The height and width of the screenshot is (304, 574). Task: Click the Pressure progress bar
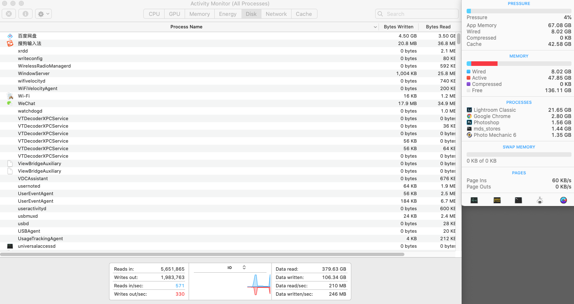[x=519, y=11]
